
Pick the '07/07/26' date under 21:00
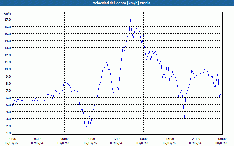pos(195,143)
